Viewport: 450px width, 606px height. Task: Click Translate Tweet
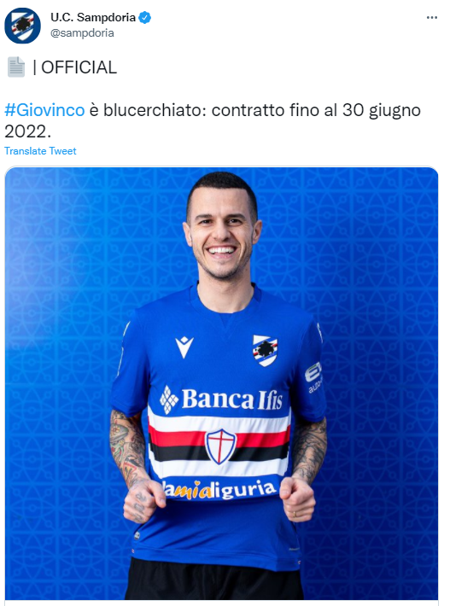coord(40,151)
